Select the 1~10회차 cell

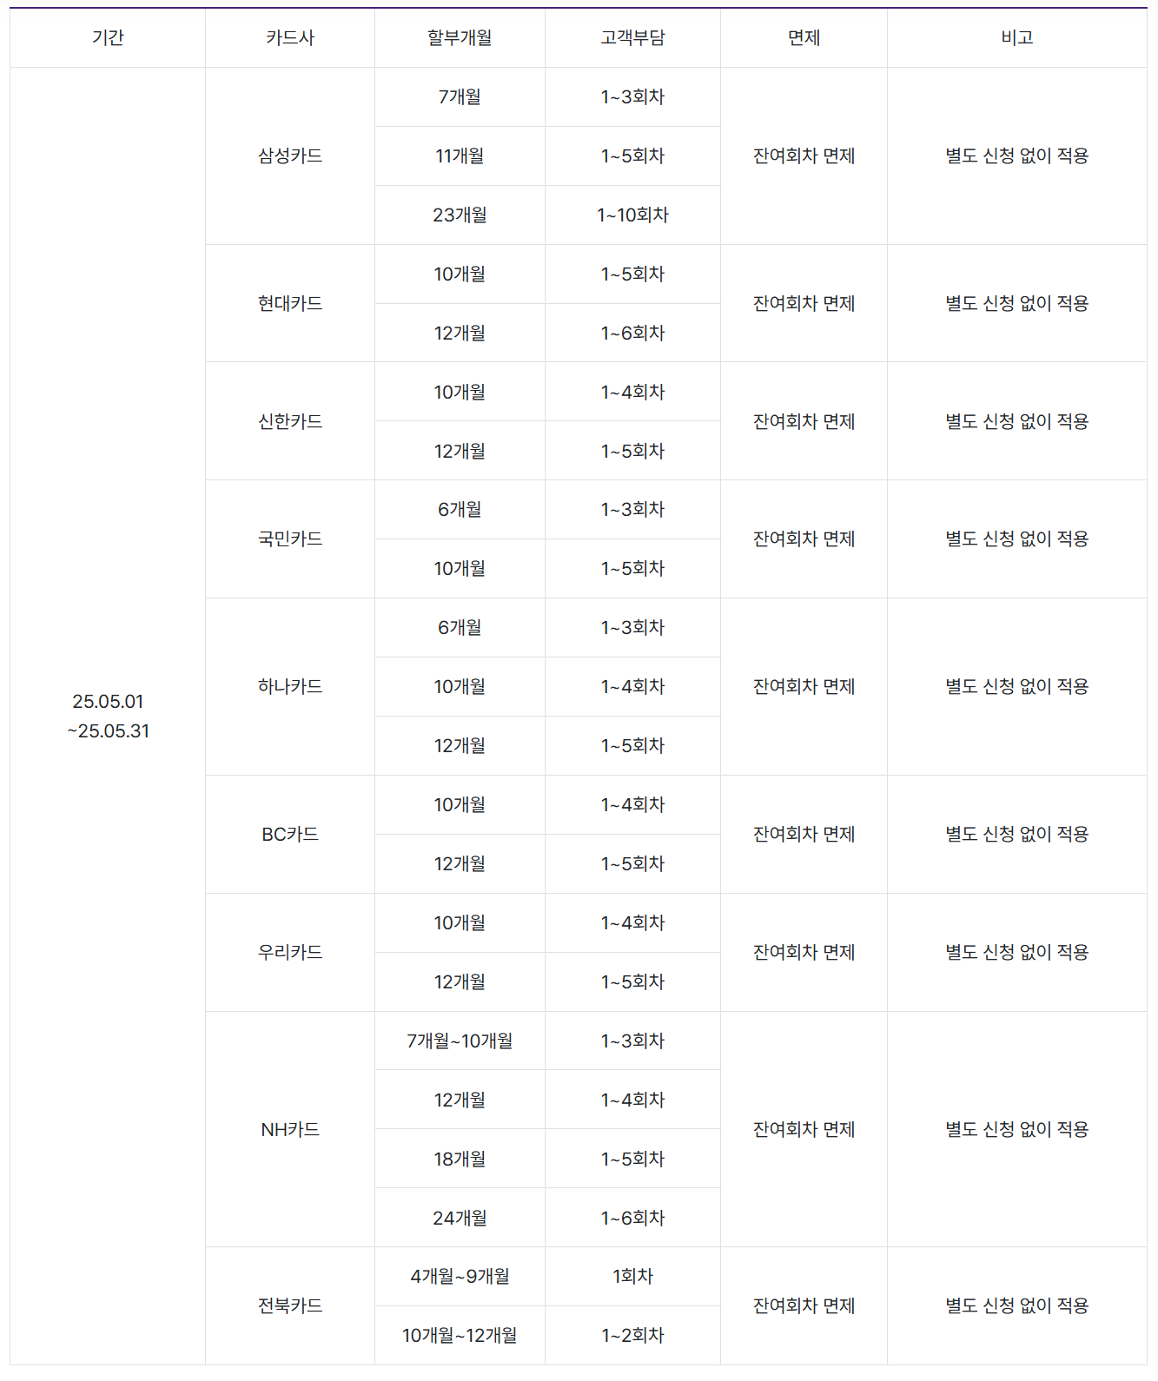[632, 215]
